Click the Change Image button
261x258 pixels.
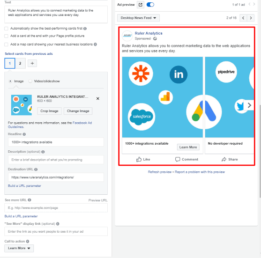point(78,111)
